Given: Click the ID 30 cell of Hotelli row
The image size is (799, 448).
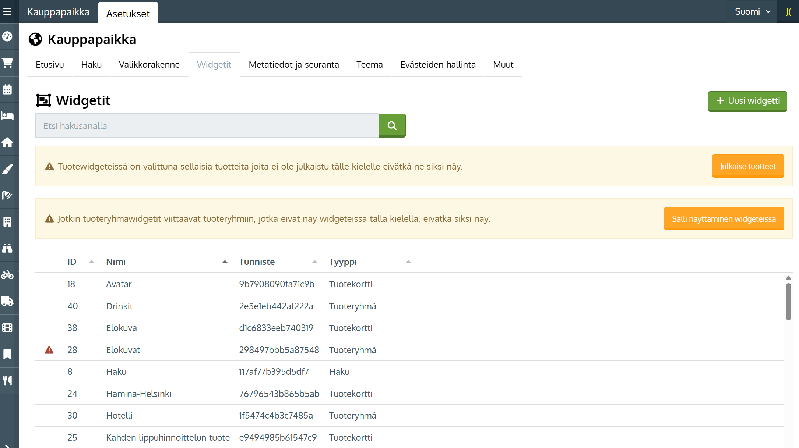Looking at the screenshot, I should click(72, 415).
